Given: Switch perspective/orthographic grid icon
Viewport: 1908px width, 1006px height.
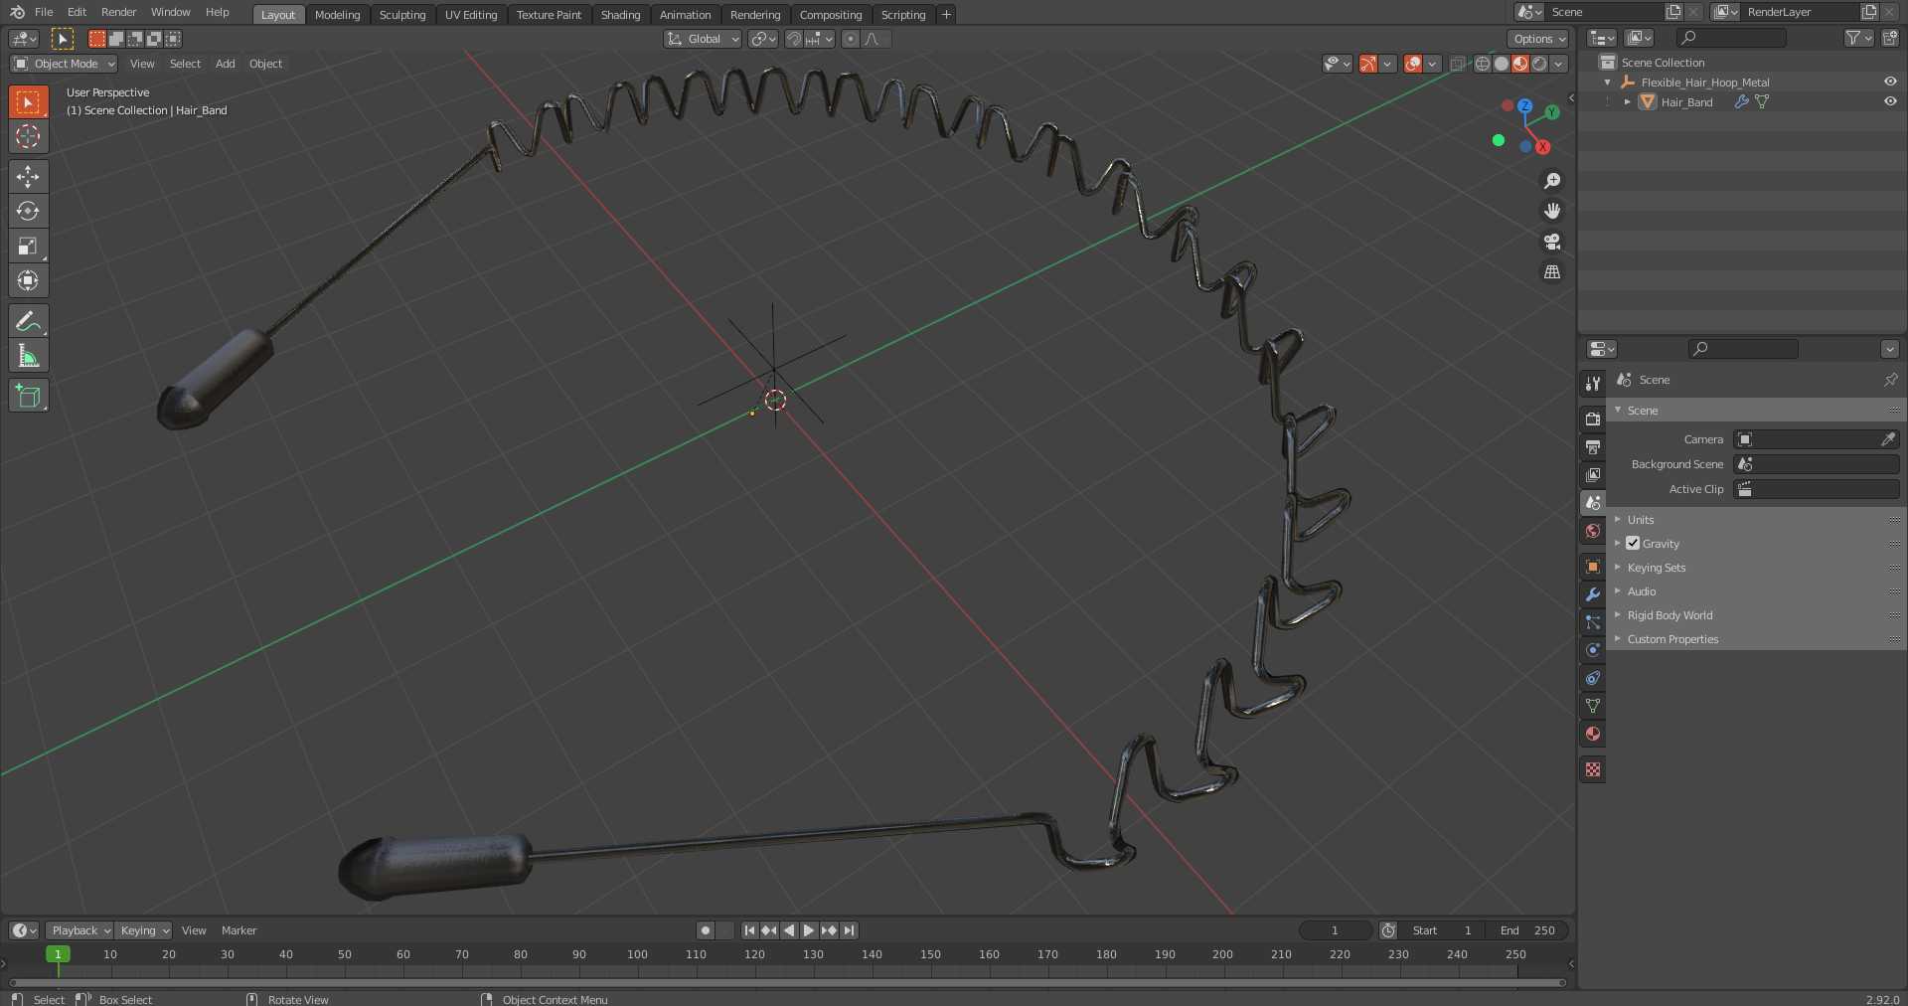Looking at the screenshot, I should coord(1552,272).
